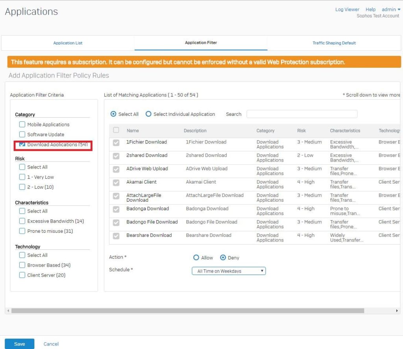Open the Schedule dropdown
Screen dimensions: 403x349
pos(229,271)
